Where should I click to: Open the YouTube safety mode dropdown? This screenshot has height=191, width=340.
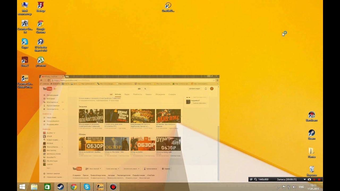tap(131, 169)
